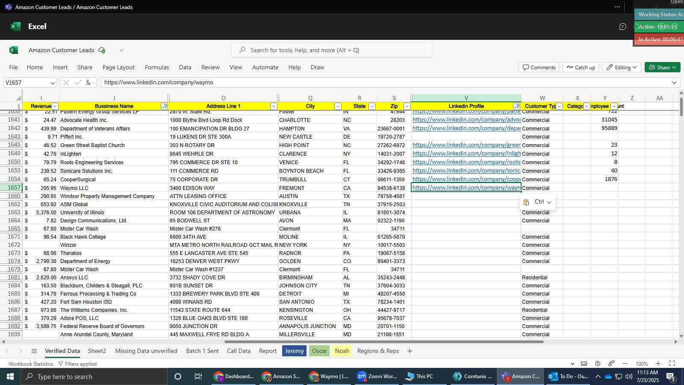684x385 pixels.
Task: Click the next sheet navigation arrow
Action: click(20, 351)
